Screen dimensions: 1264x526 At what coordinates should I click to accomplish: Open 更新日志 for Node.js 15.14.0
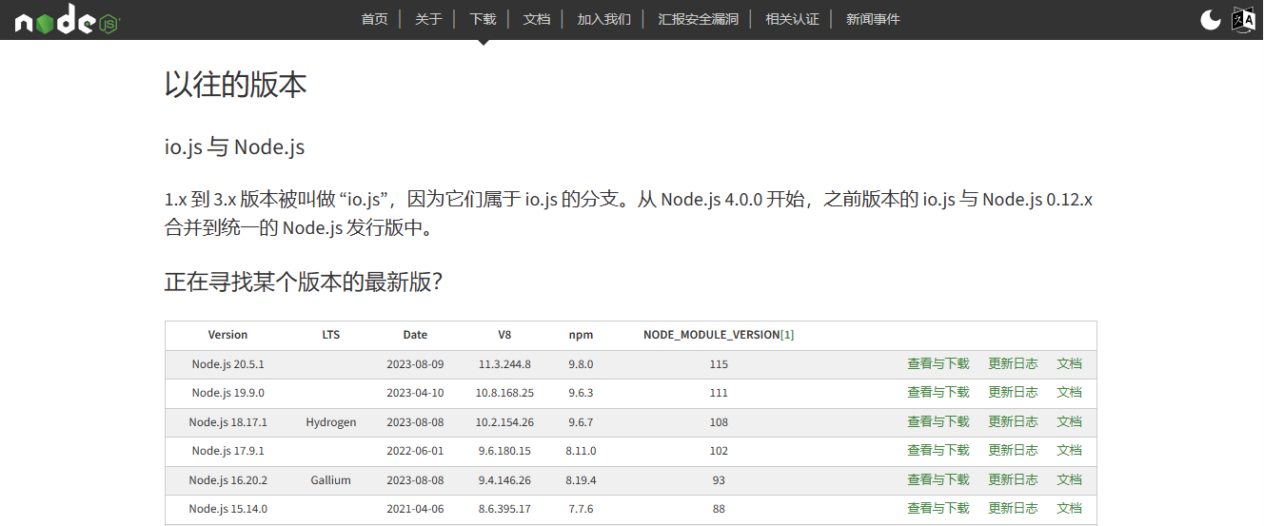tap(1013, 509)
